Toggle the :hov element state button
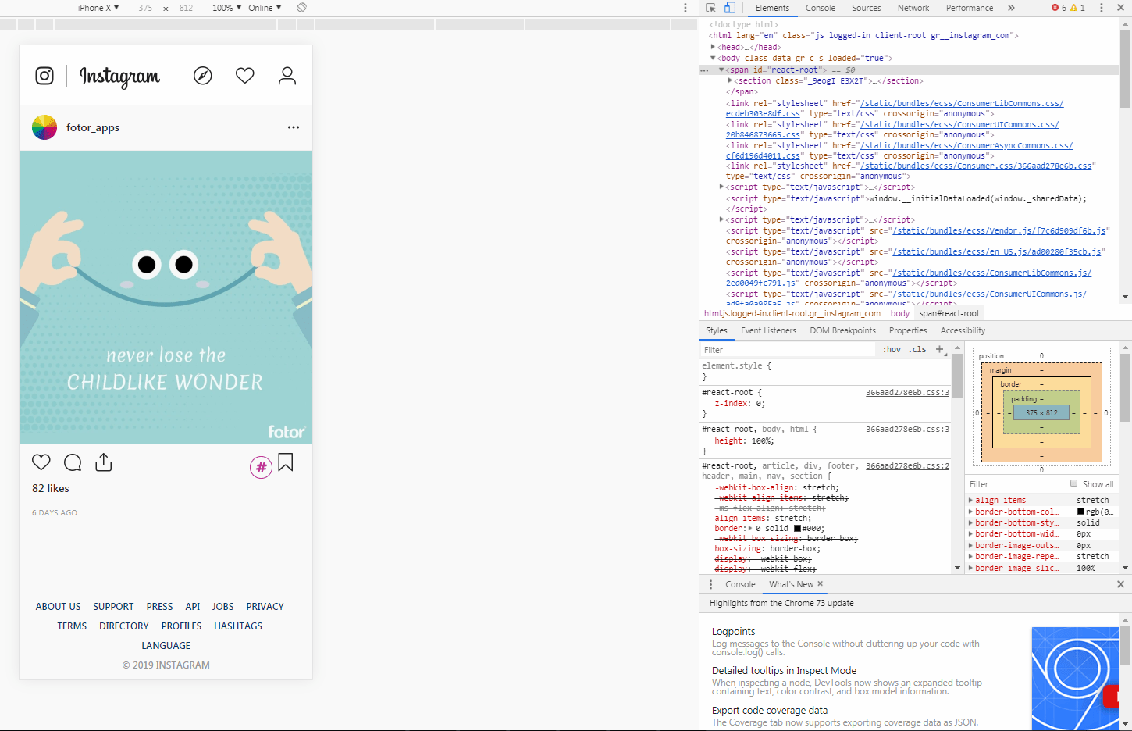The image size is (1132, 731). pos(892,349)
